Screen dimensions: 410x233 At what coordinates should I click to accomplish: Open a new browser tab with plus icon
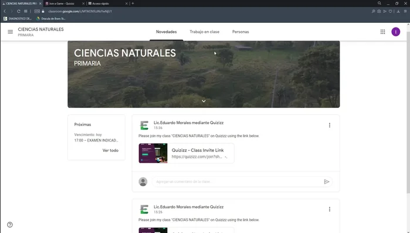tap(133, 4)
